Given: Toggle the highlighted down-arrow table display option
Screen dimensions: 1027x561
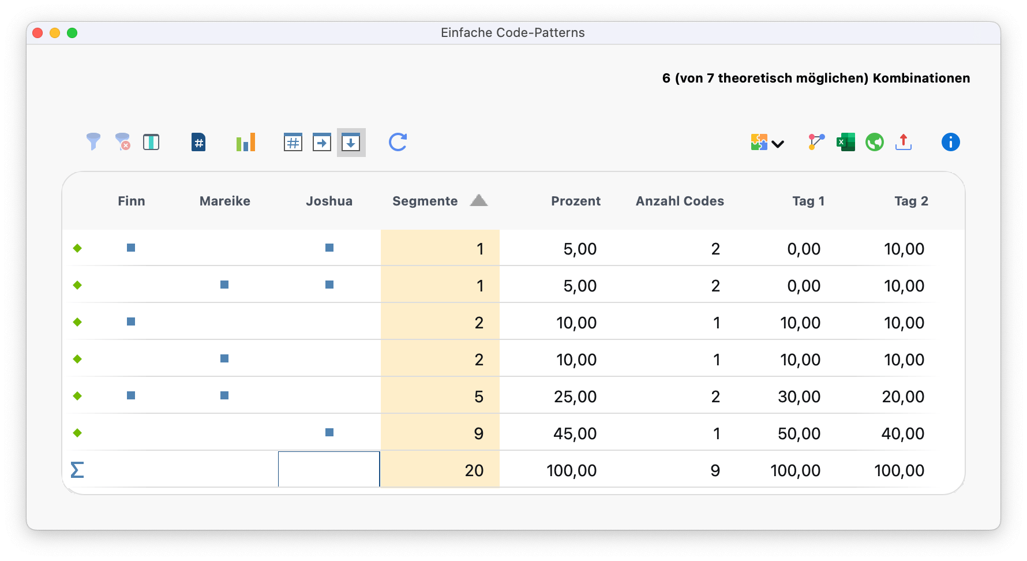Looking at the screenshot, I should pos(351,142).
